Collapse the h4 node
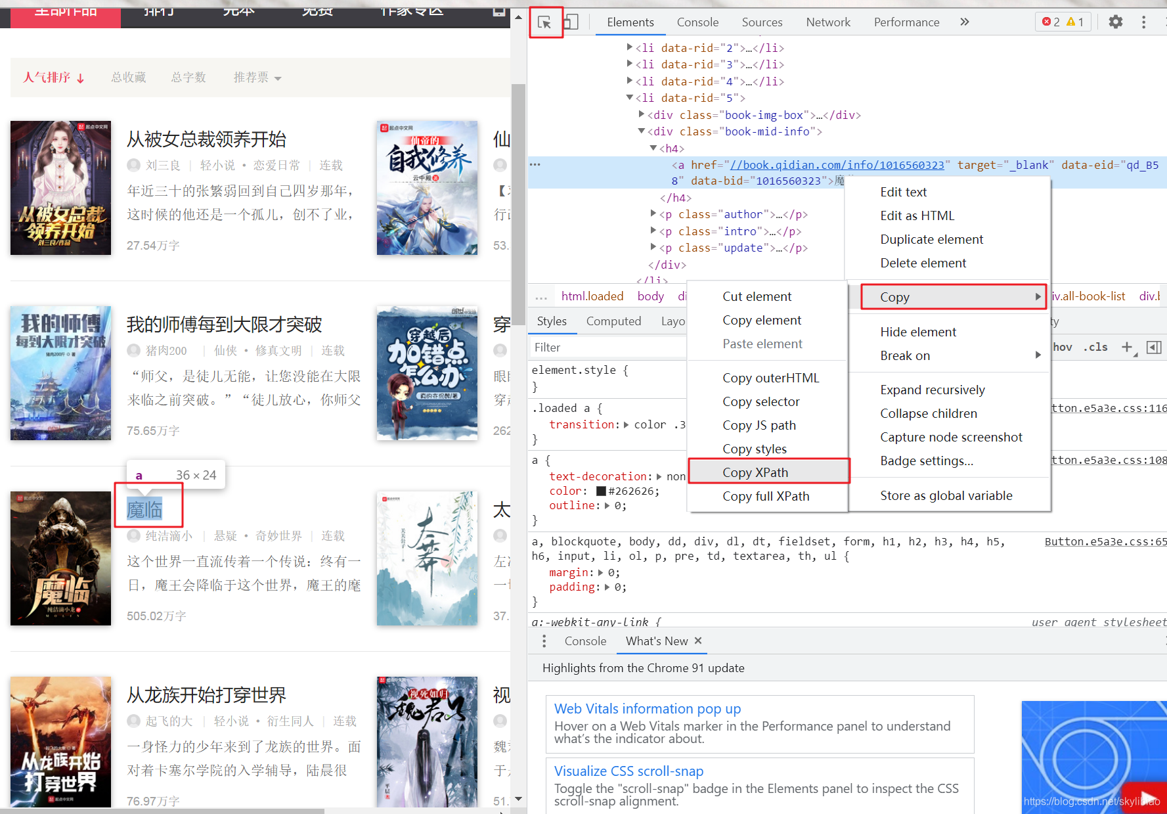Viewport: 1167px width, 814px height. tap(653, 148)
